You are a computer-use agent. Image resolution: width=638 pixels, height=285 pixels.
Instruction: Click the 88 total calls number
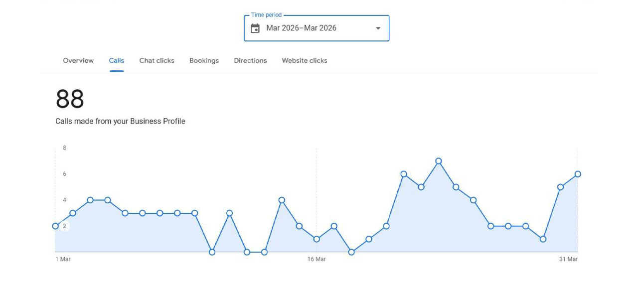(x=70, y=99)
